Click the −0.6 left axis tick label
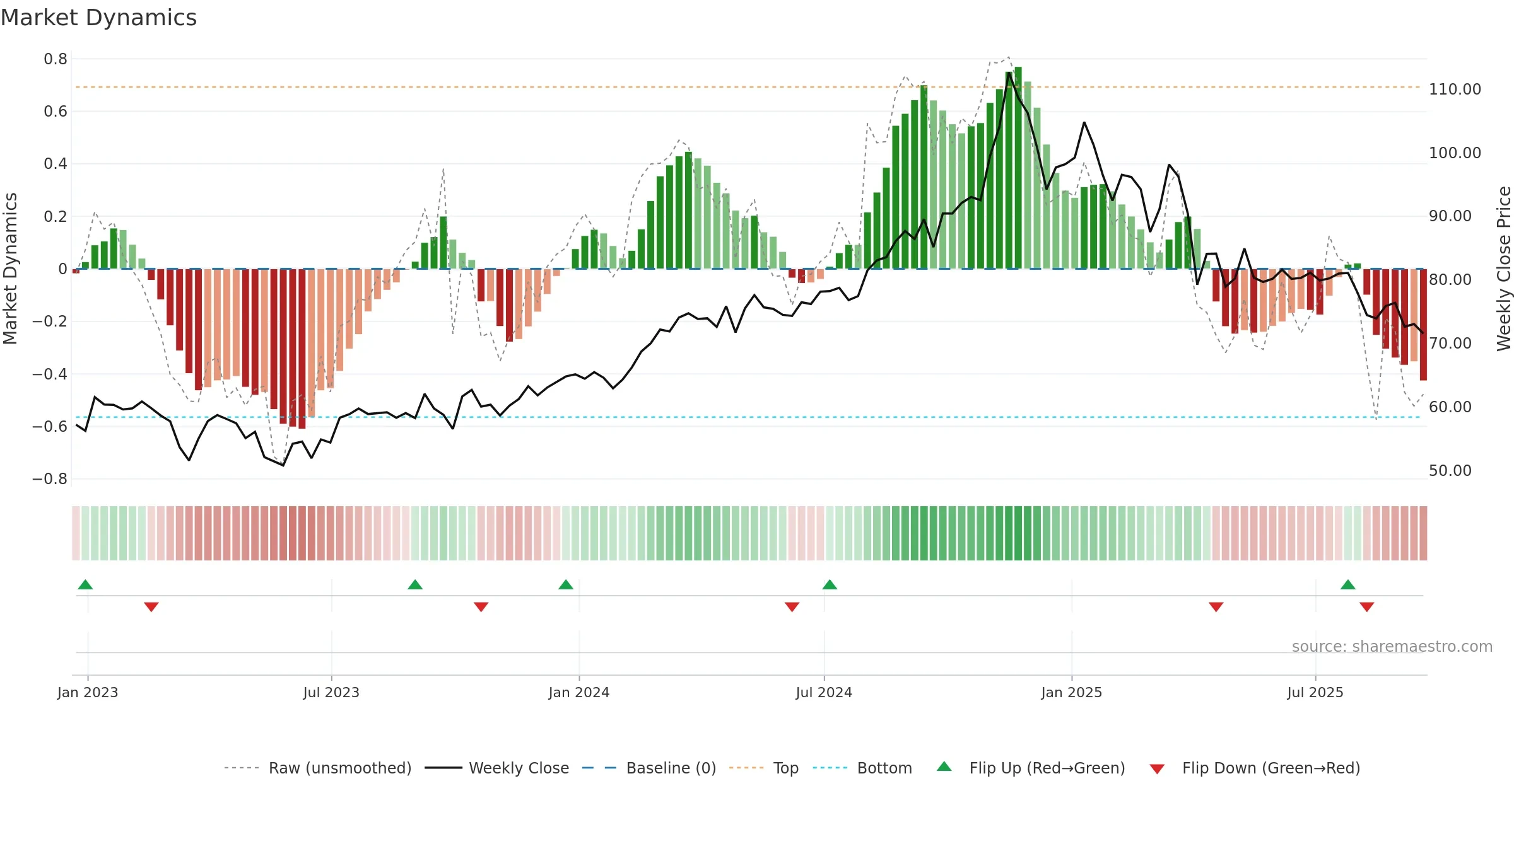1514x851 pixels. point(50,427)
